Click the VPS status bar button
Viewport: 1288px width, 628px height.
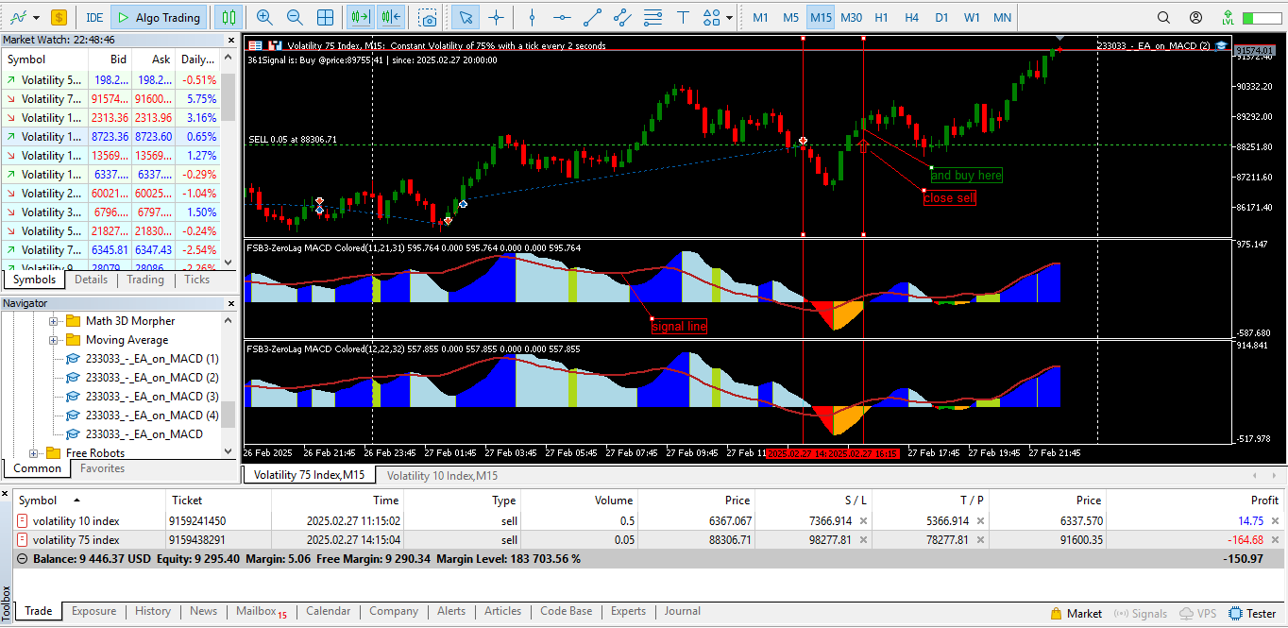tap(1197, 614)
